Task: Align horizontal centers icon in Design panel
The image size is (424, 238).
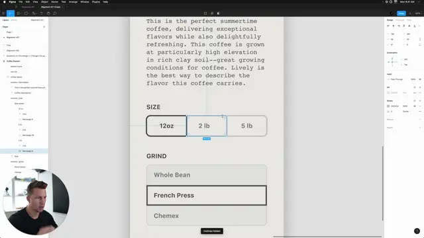Action: pyautogui.click(x=394, y=26)
